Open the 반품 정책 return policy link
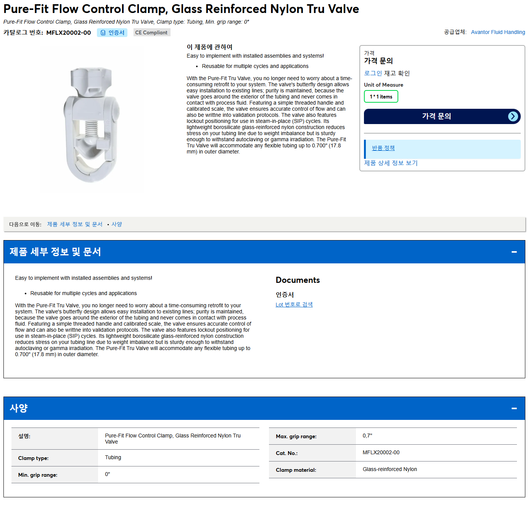 pos(383,148)
